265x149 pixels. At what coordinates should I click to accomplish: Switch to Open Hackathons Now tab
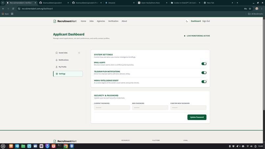click(153, 3)
